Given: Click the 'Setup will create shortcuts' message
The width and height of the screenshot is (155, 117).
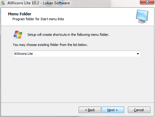Looking at the screenshot, I should (x=68, y=35).
